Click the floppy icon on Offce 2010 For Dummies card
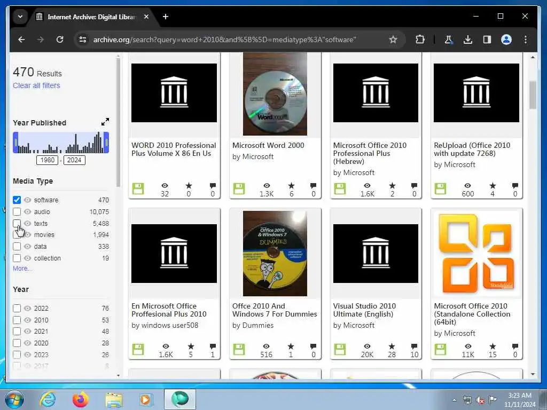Image resolution: width=547 pixels, height=410 pixels. [x=239, y=349]
